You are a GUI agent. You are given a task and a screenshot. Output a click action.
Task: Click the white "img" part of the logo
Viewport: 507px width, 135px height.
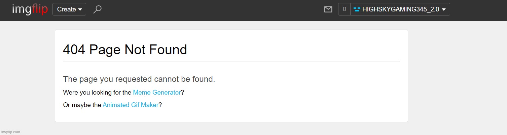coord(22,10)
